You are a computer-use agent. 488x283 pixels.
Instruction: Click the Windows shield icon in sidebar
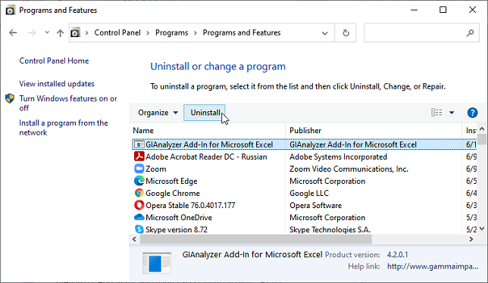10,98
